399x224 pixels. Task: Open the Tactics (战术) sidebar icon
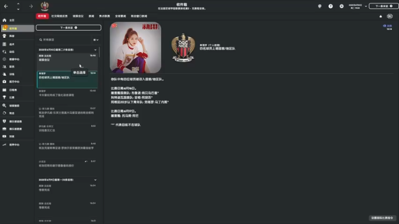click(x=4, y=44)
